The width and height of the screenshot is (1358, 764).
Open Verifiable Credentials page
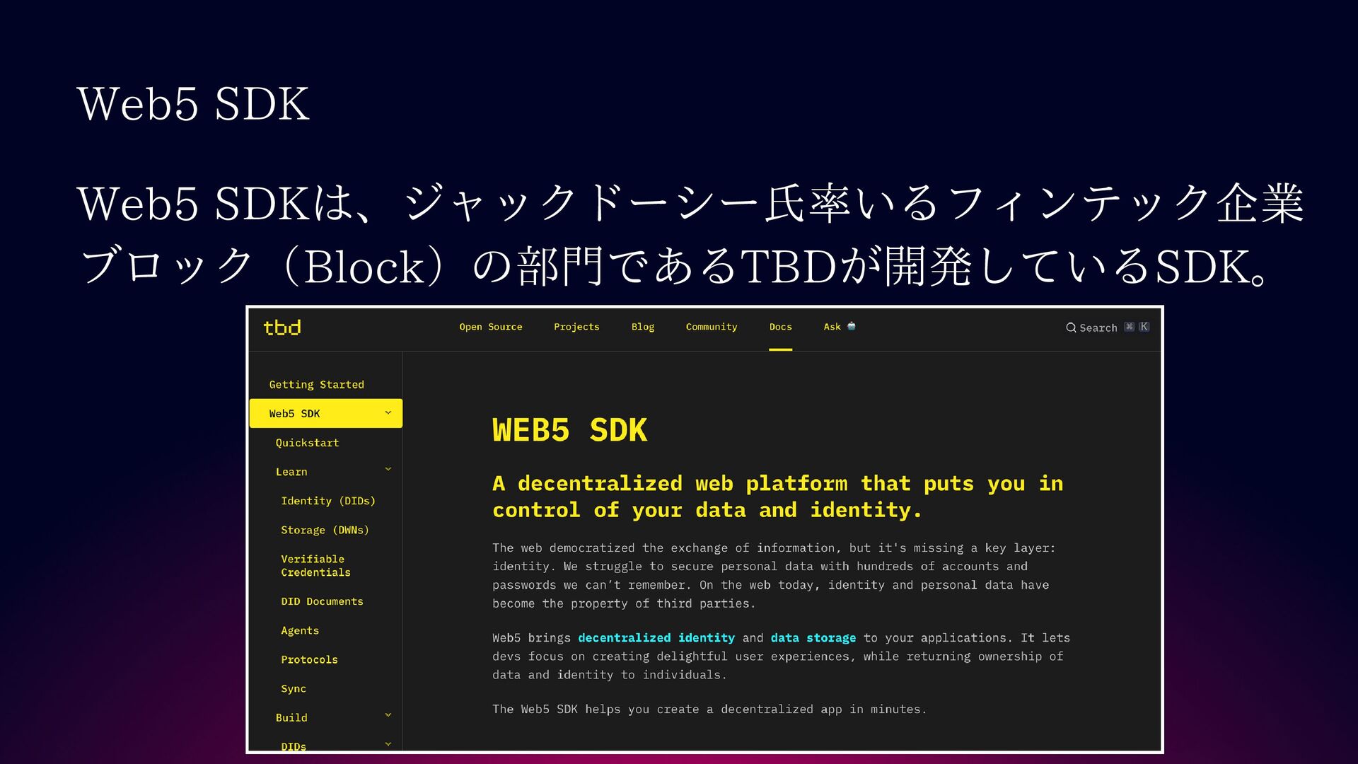(x=315, y=566)
